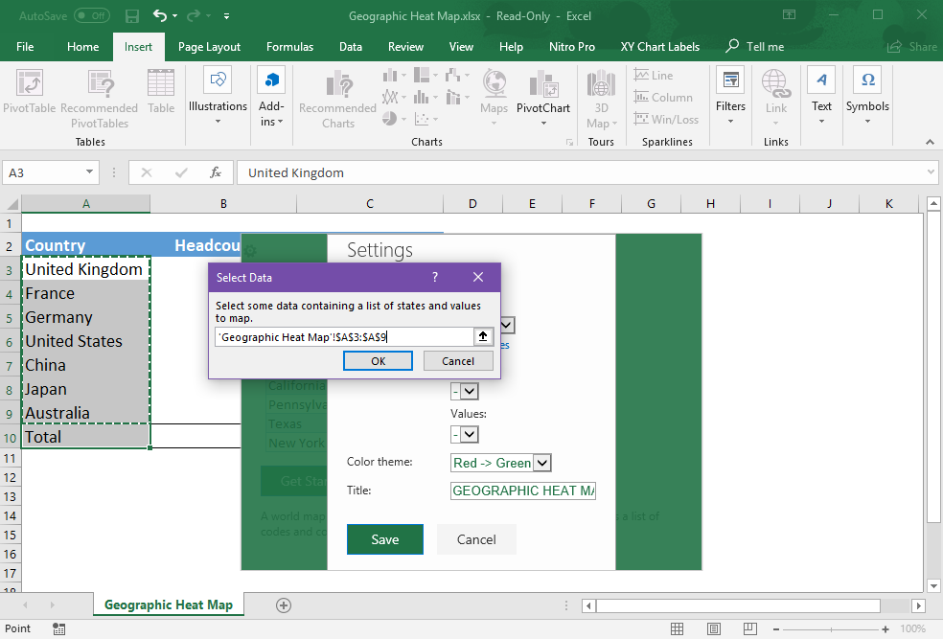This screenshot has width=943, height=639.
Task: Click the Save icon in title bar
Action: (x=132, y=16)
